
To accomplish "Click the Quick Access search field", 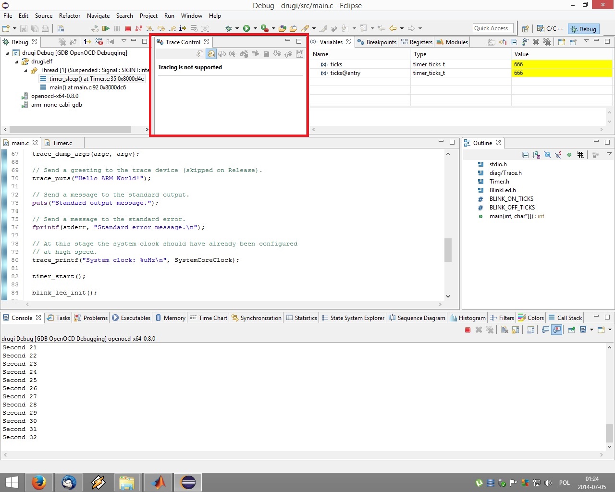I will click(493, 28).
